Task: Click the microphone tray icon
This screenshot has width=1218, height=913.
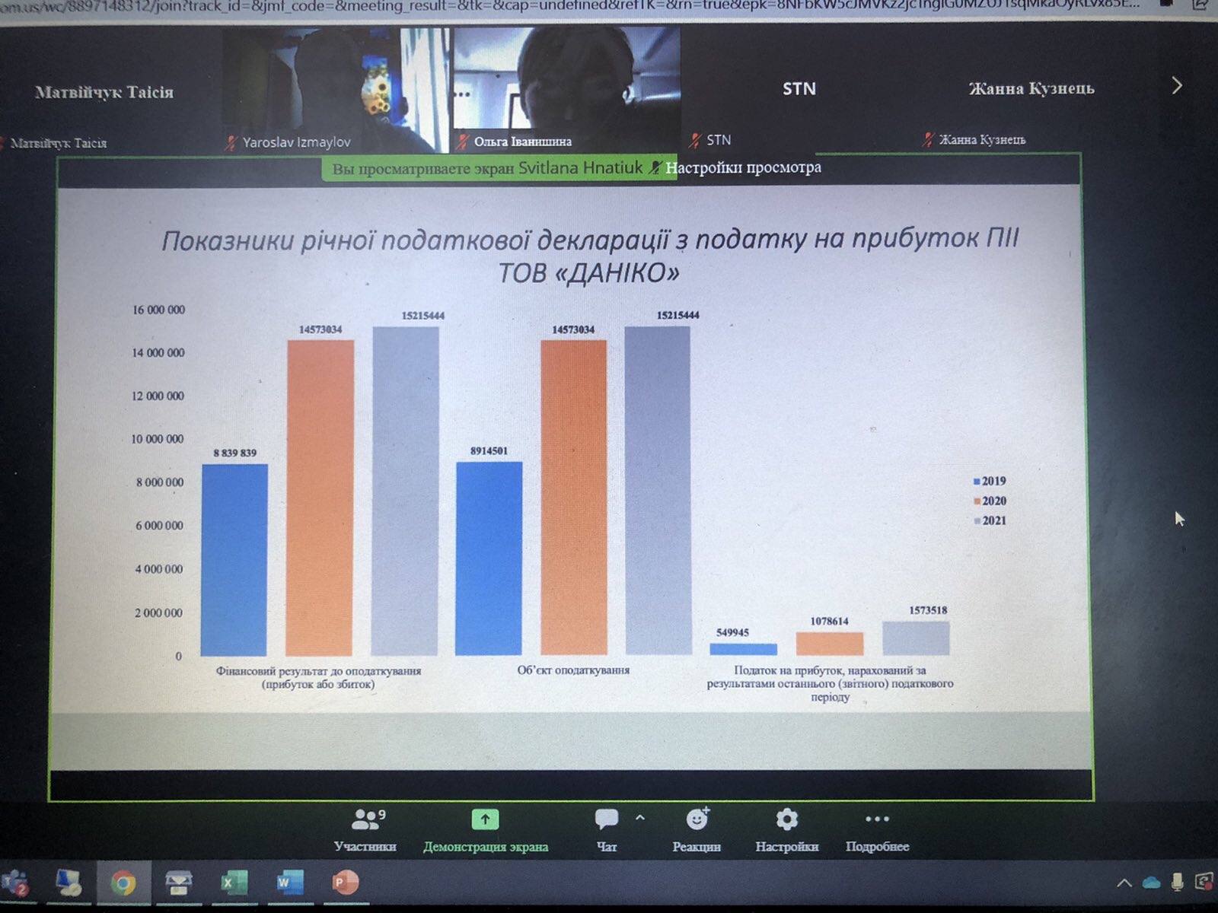Action: (x=1177, y=882)
